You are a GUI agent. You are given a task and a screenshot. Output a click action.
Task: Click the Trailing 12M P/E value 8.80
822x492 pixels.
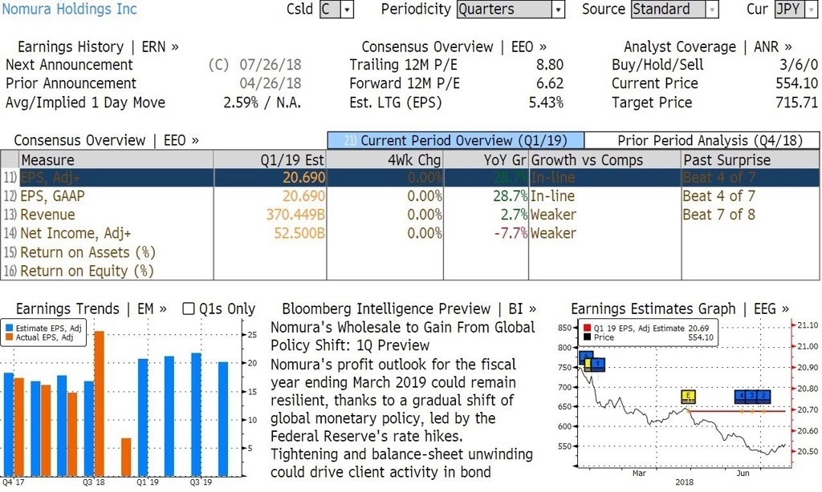pyautogui.click(x=549, y=65)
